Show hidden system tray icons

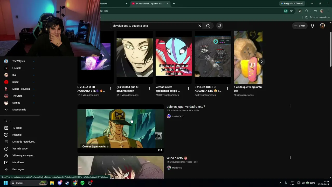[280, 183]
